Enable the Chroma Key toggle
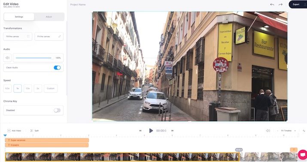This screenshot has width=307, height=162. (x=57, y=110)
